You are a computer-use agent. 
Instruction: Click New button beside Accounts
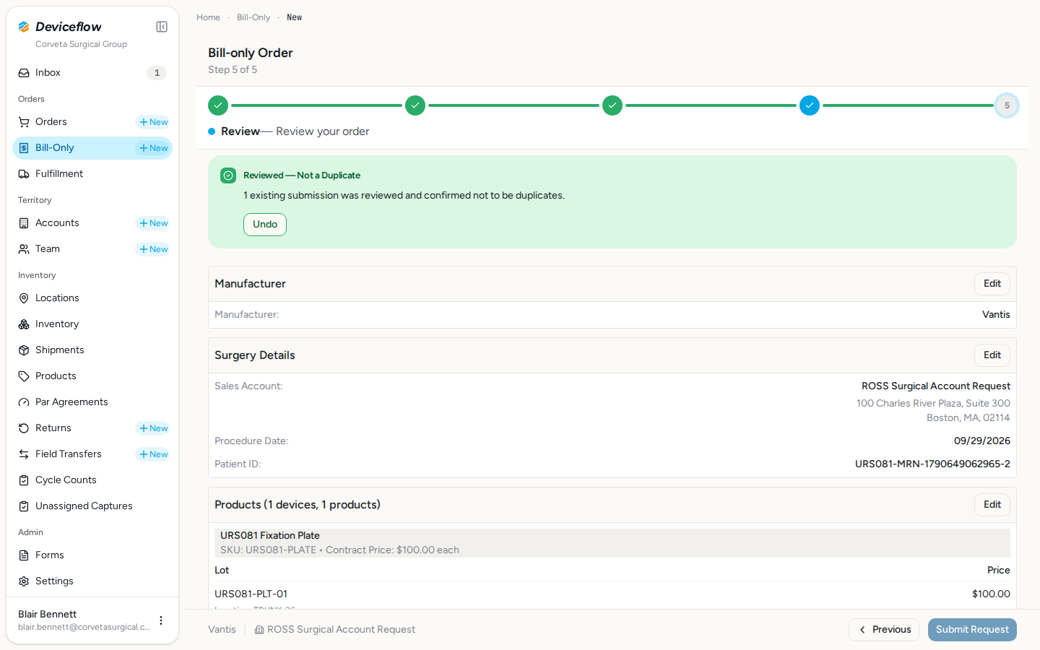click(x=153, y=223)
